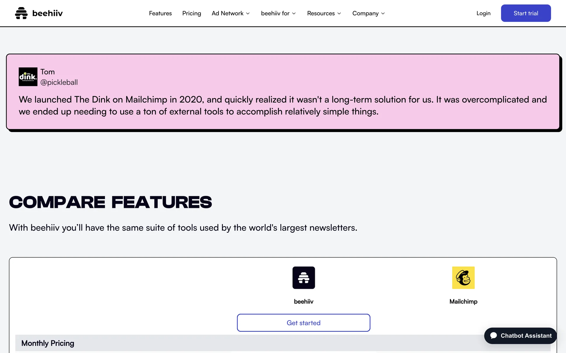Click the beehiiv icon in comparison table
Image resolution: width=566 pixels, height=353 pixels.
click(304, 278)
